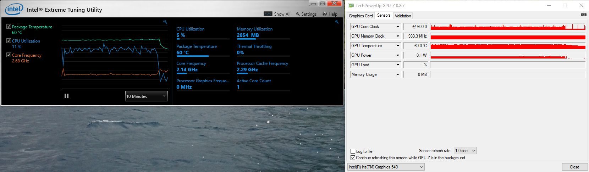
Task: Expand the GPU Core Clock sensor dropdown
Action: 398,27
